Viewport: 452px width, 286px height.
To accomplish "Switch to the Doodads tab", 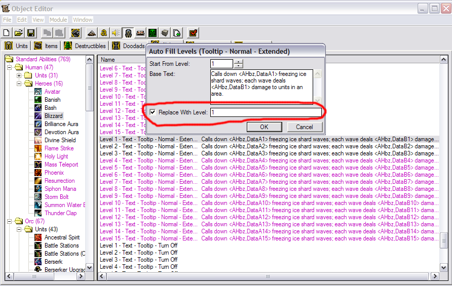I will (x=129, y=46).
